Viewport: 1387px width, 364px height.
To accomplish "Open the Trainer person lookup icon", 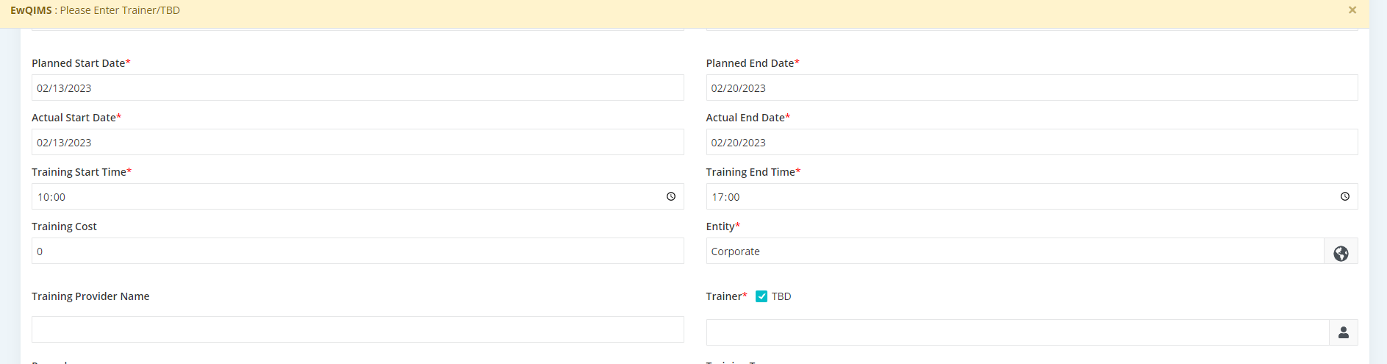I will point(1343,332).
